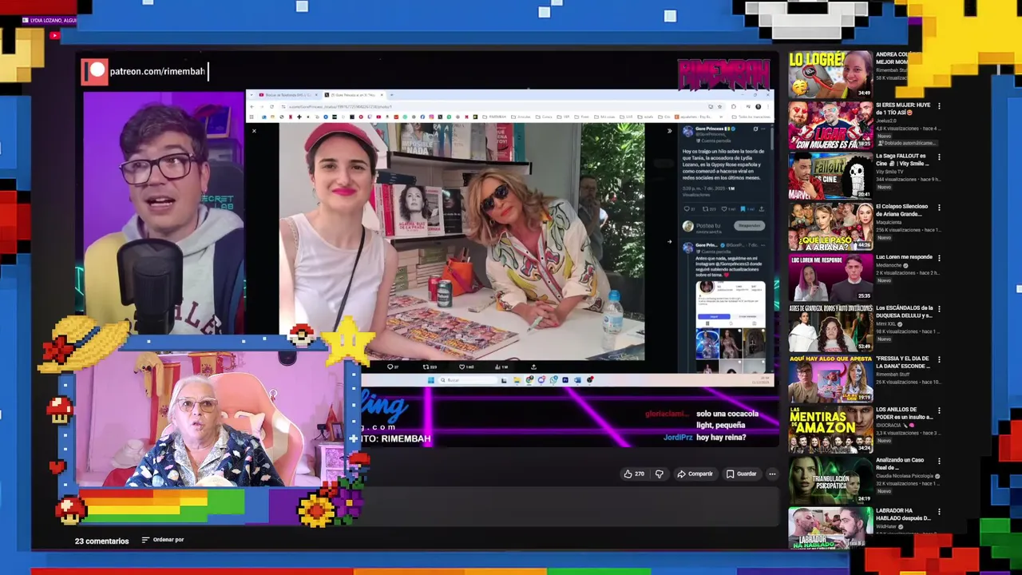Open the Fallout 'es cine' video thumbnail

click(830, 176)
